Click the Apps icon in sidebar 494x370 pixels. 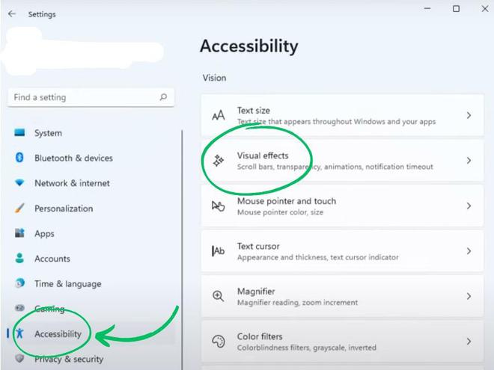tap(20, 233)
